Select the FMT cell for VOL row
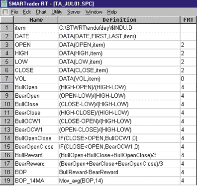 pos(188,78)
